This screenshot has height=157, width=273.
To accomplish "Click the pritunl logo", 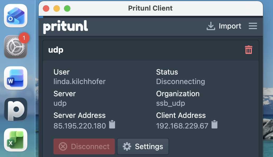I will tap(65, 26).
